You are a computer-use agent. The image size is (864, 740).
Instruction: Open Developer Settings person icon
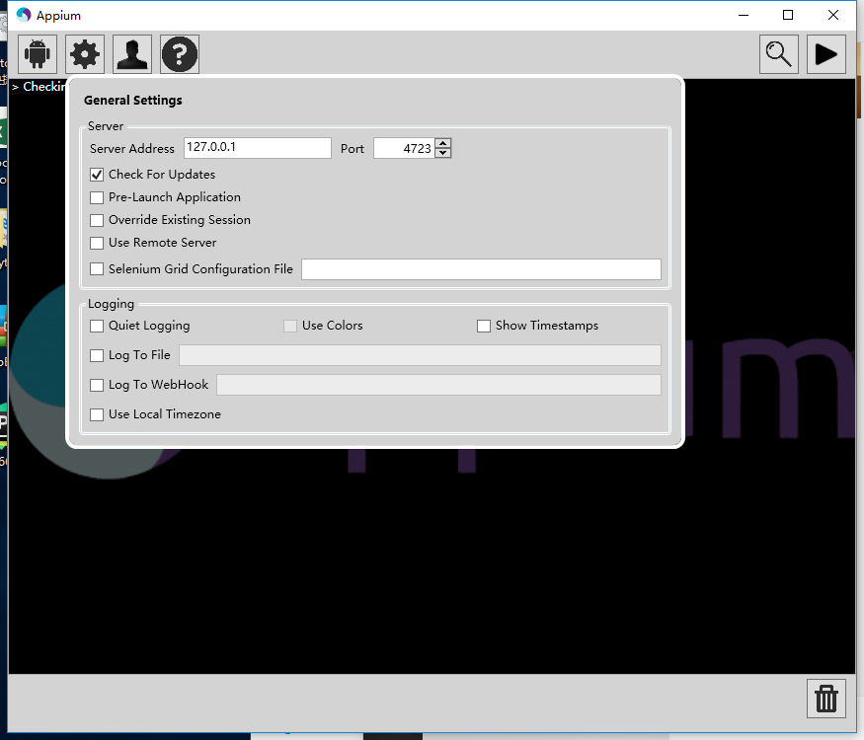tap(132, 54)
